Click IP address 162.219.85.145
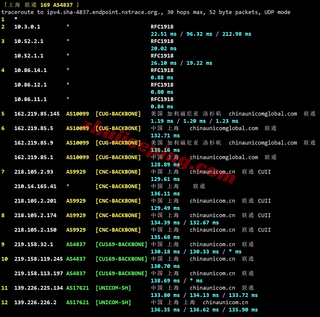 (x=37, y=114)
